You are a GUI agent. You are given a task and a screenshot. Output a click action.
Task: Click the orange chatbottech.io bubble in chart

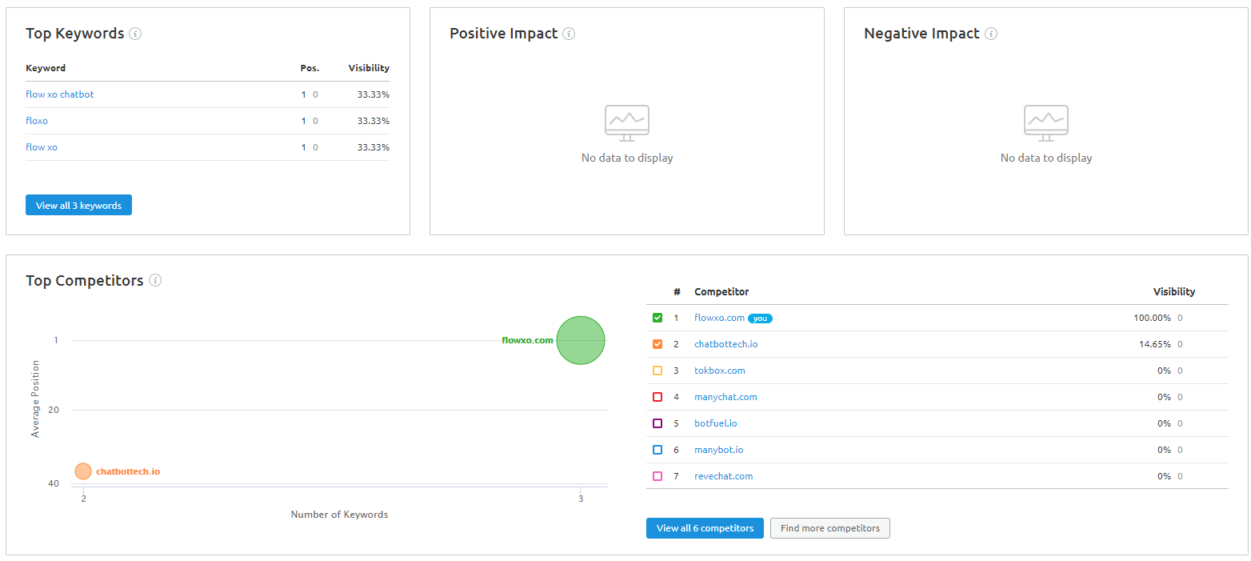(83, 471)
